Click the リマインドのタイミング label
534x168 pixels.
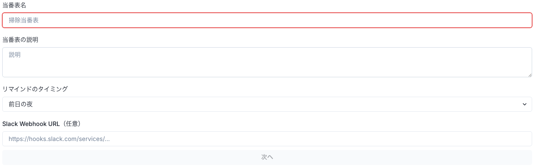click(x=35, y=89)
